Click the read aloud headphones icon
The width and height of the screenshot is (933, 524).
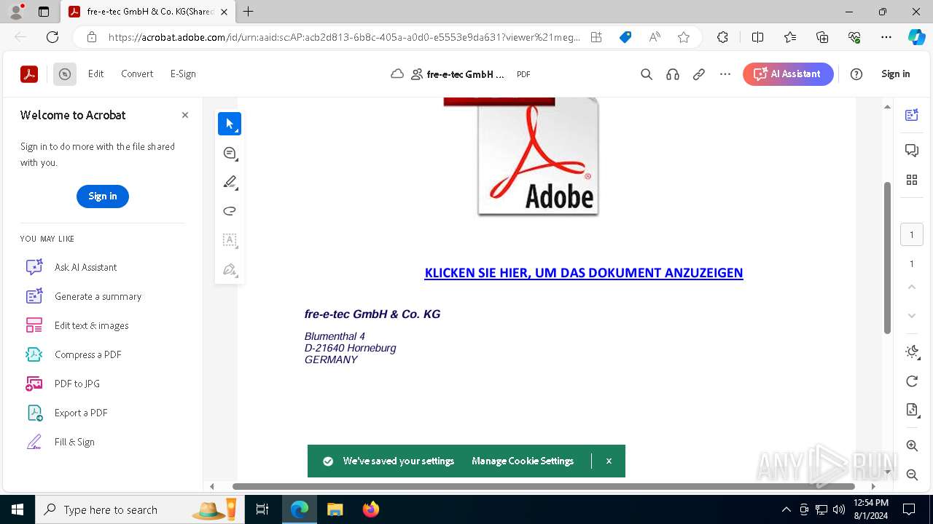673,74
